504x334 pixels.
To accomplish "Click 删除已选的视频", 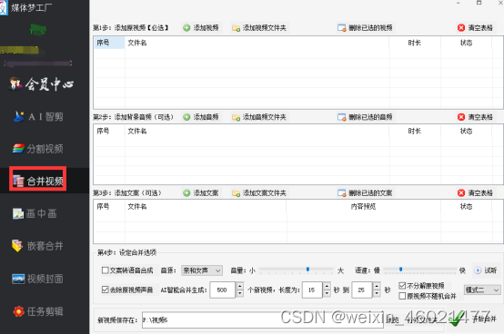I will tap(365, 28).
